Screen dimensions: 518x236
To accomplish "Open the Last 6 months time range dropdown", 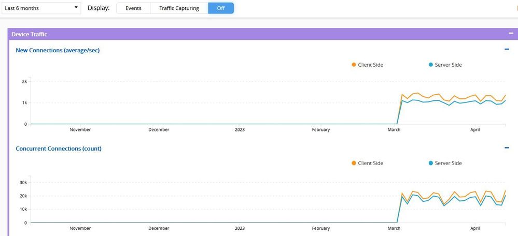I will (41, 8).
